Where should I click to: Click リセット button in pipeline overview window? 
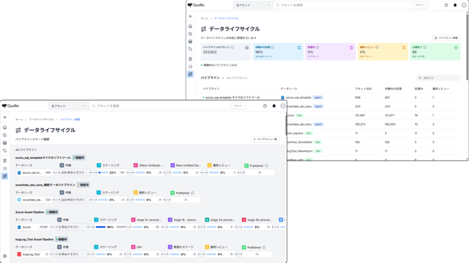(238, 106)
